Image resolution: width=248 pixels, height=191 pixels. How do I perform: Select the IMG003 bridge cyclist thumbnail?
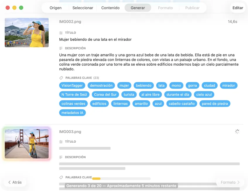click(27, 144)
